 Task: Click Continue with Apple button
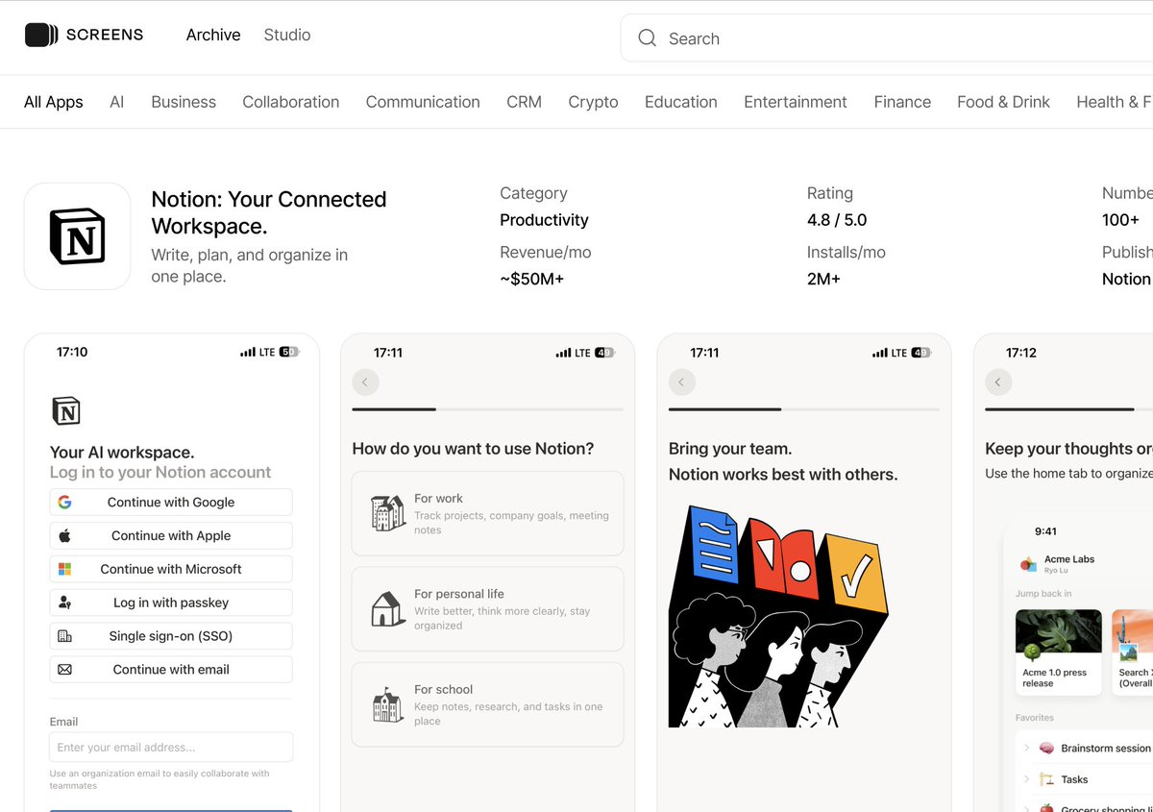pos(171,535)
